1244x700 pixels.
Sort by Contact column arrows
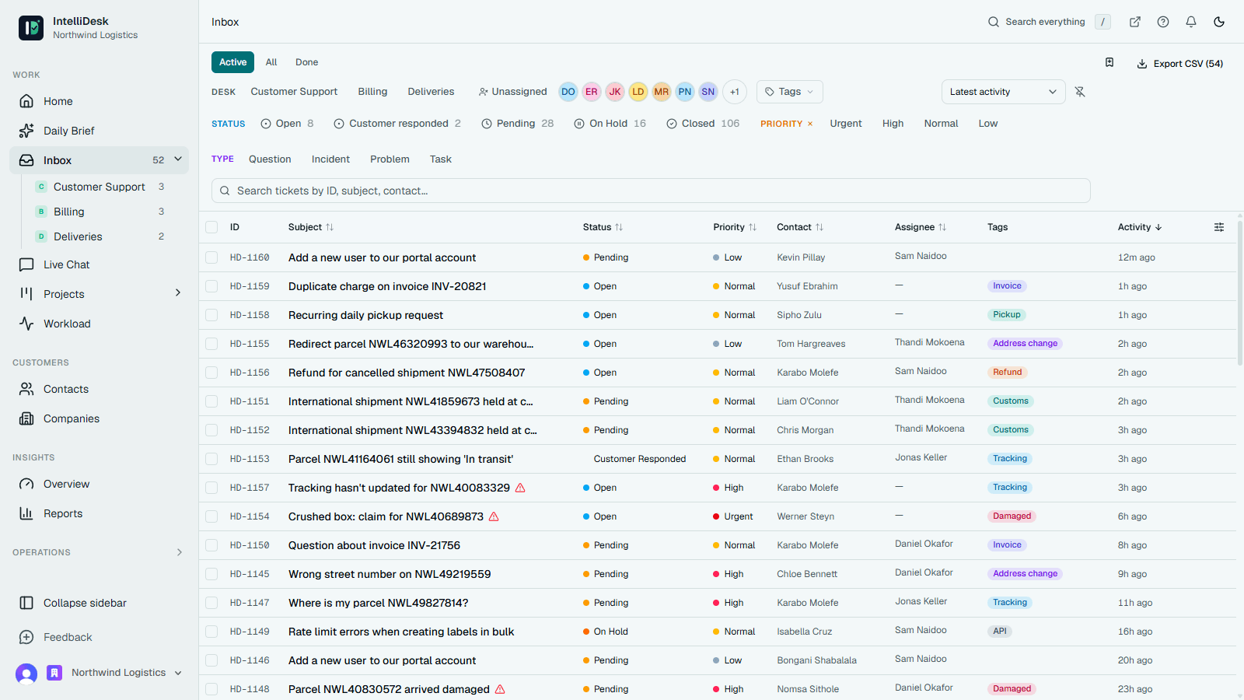[819, 227]
